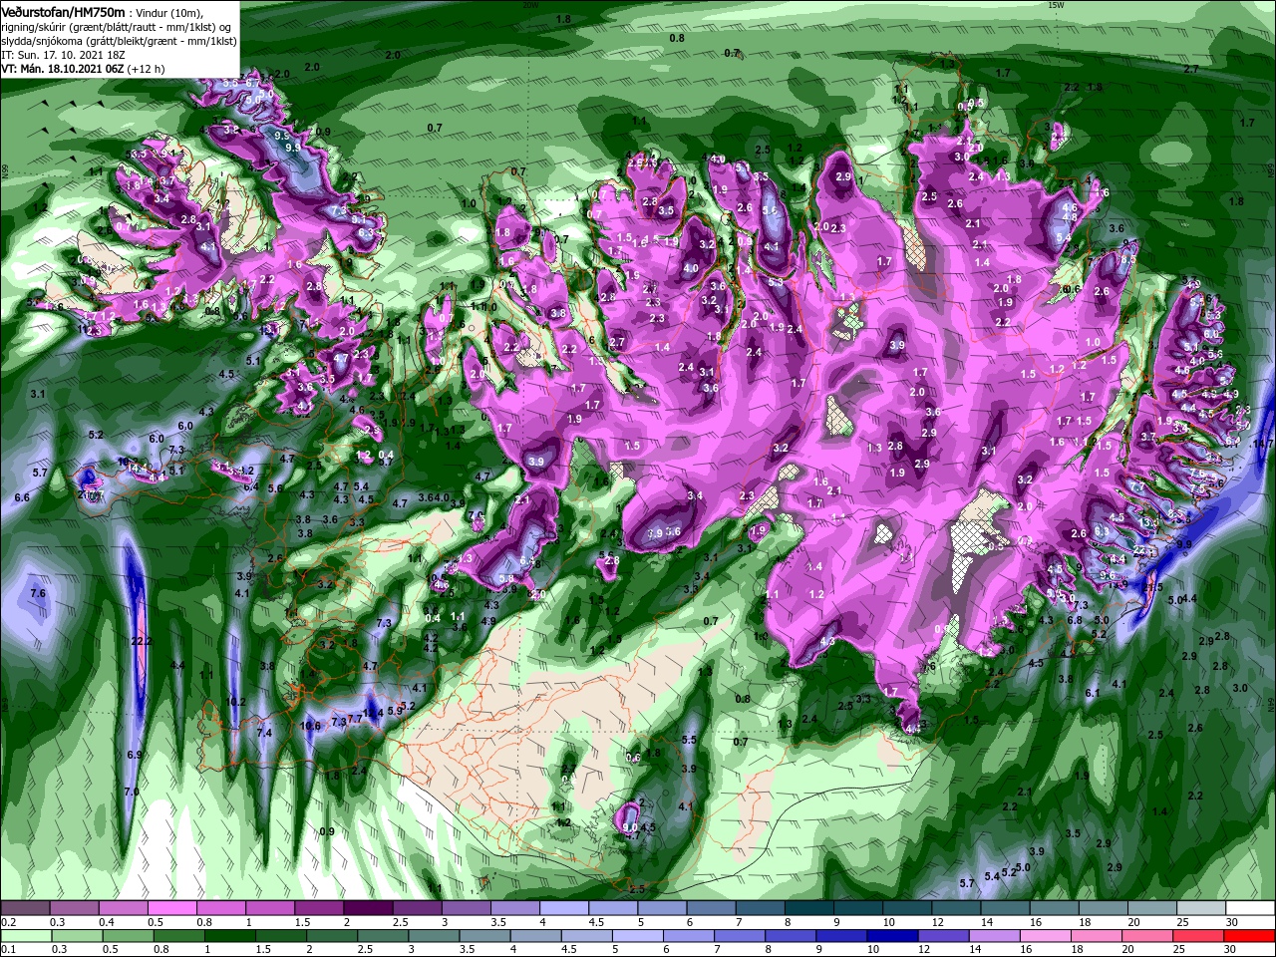Click the 7.6 value near the map's left edge
This screenshot has width=1276, height=957.
point(39,593)
